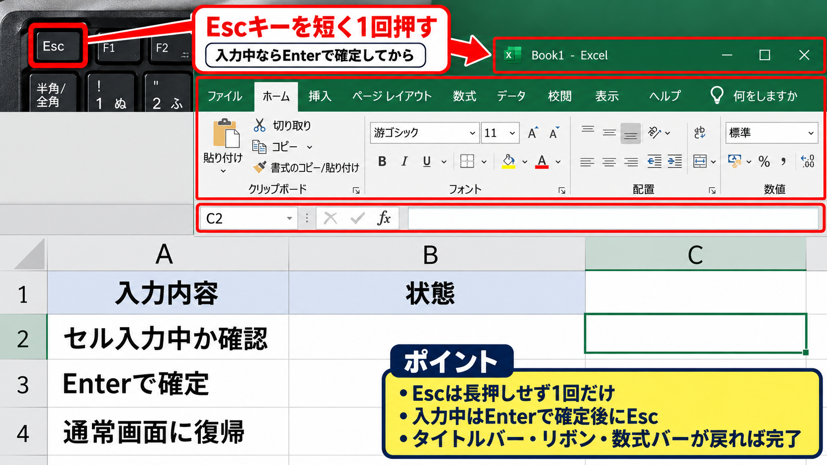Click the Borders icon
Image resolution: width=827 pixels, height=465 pixels.
(x=467, y=161)
